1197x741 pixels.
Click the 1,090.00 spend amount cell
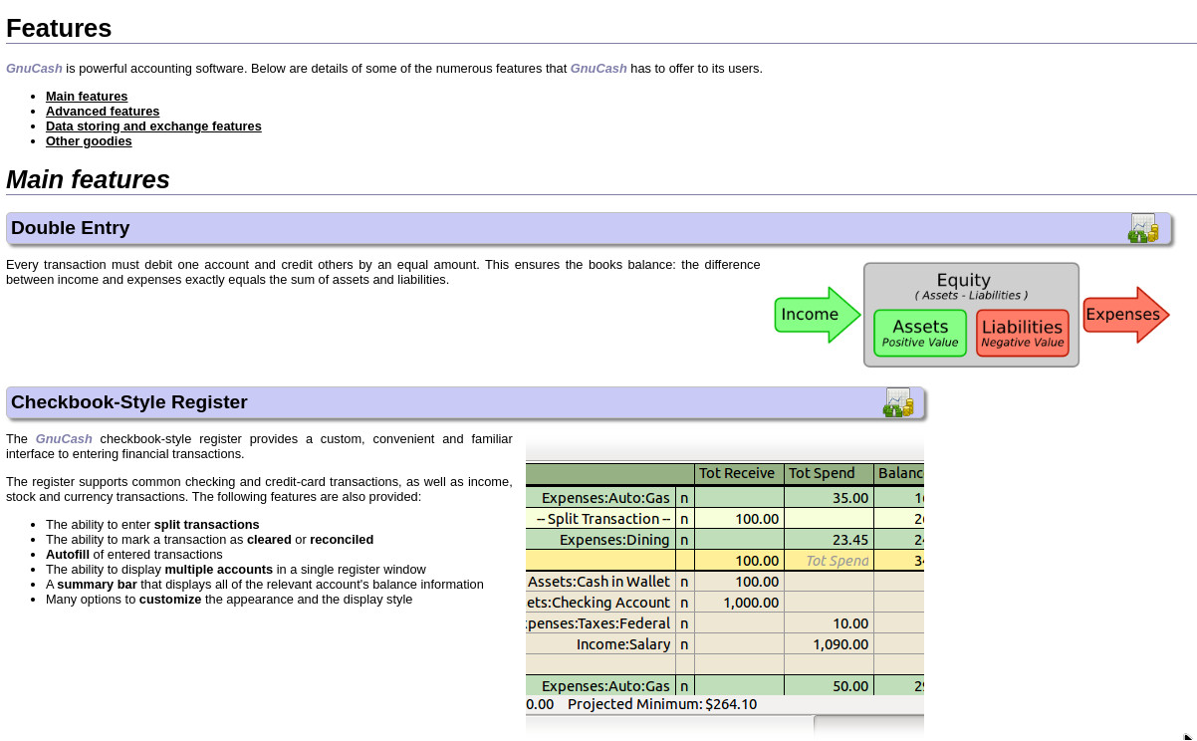(x=830, y=644)
